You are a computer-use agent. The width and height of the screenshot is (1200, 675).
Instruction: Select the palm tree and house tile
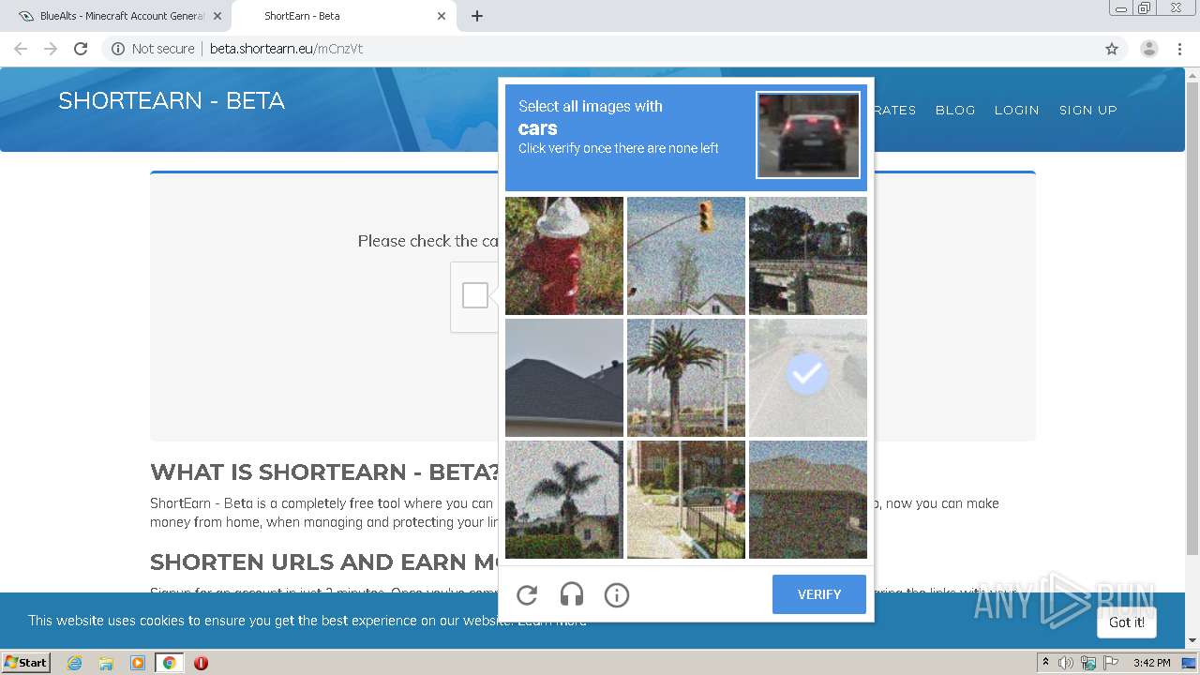pyautogui.click(x=564, y=500)
